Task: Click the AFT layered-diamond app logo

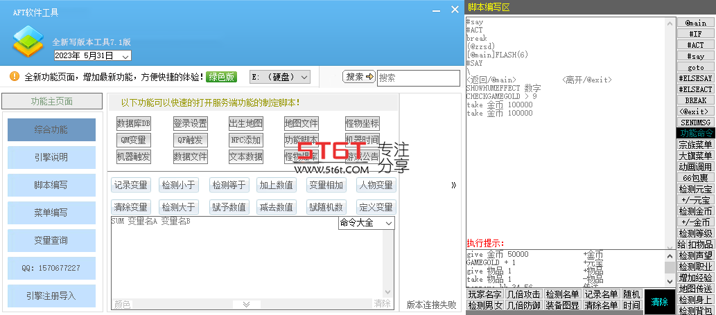Action: 28,41
